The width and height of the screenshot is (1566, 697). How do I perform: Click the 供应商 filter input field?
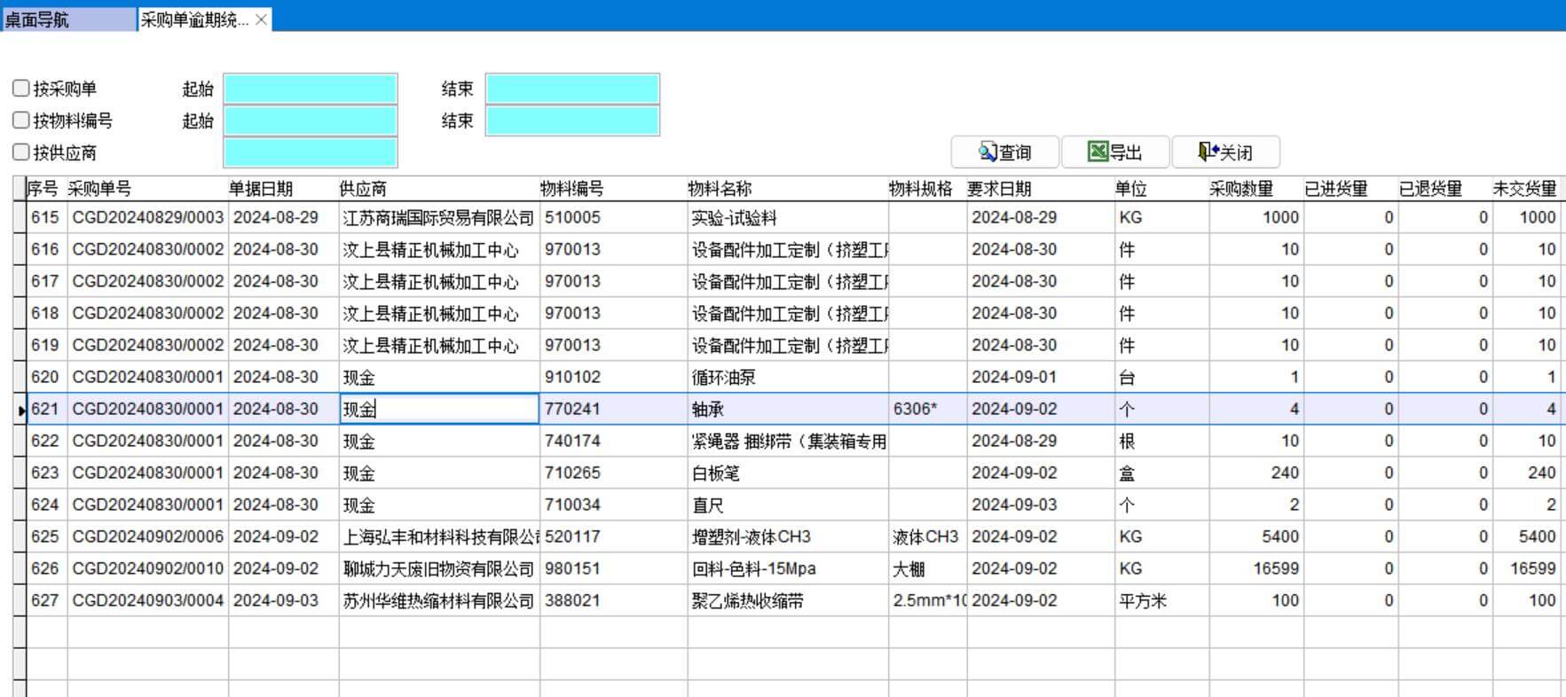[x=310, y=153]
